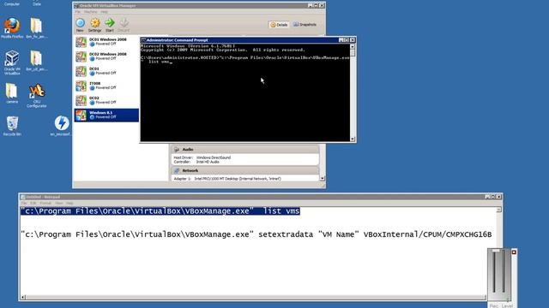The height and width of the screenshot is (308, 549).
Task: Select the DC01 virtual machine entry
Action: tap(106, 71)
